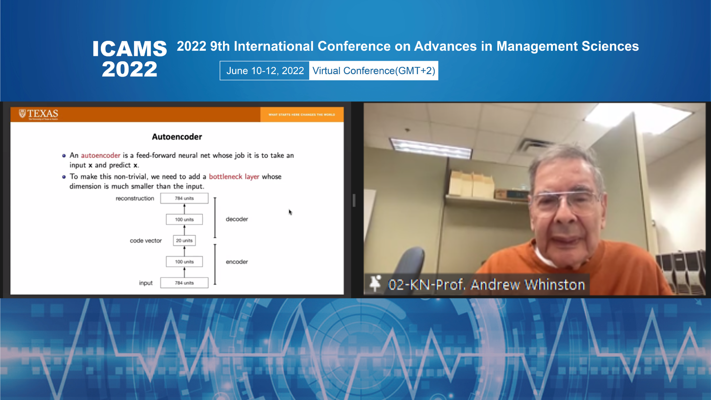Click 'What starts here changes the world' banner
711x400 pixels.
point(302,114)
